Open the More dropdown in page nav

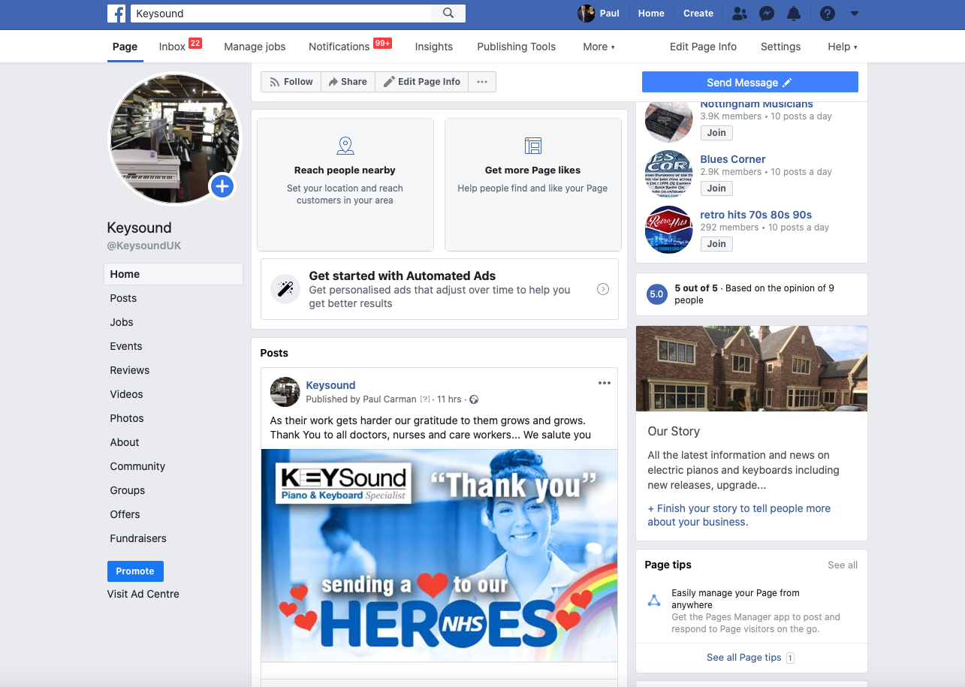(x=599, y=47)
